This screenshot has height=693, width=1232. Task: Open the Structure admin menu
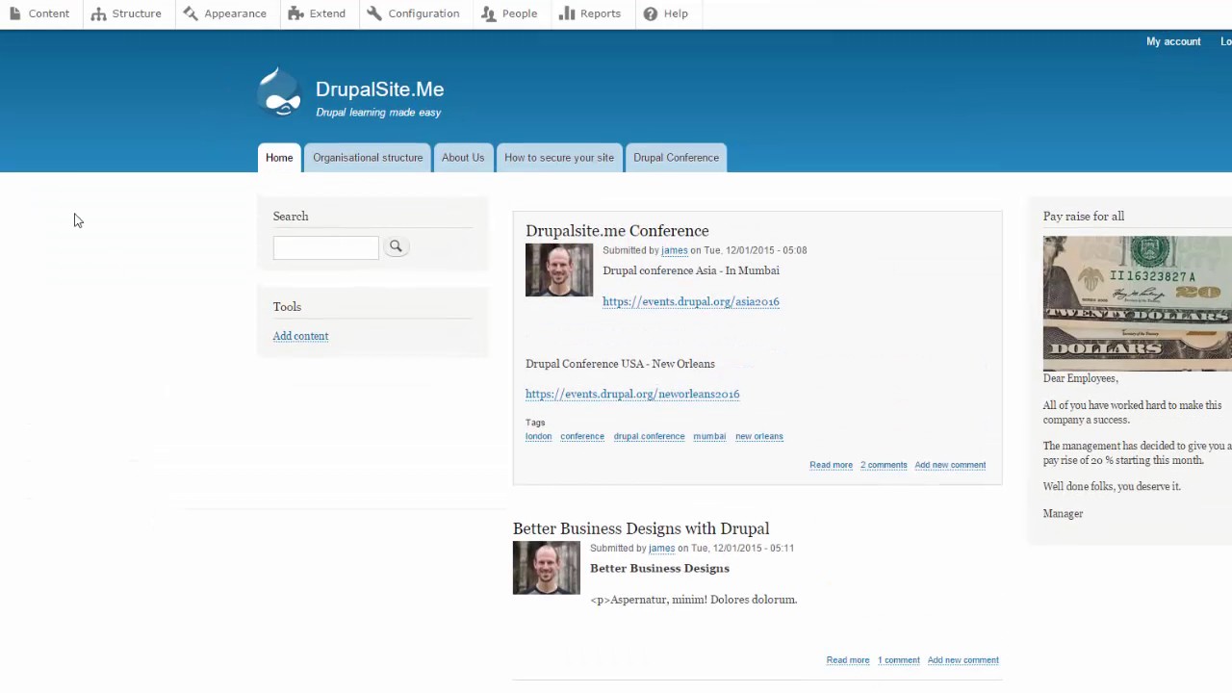tap(126, 13)
